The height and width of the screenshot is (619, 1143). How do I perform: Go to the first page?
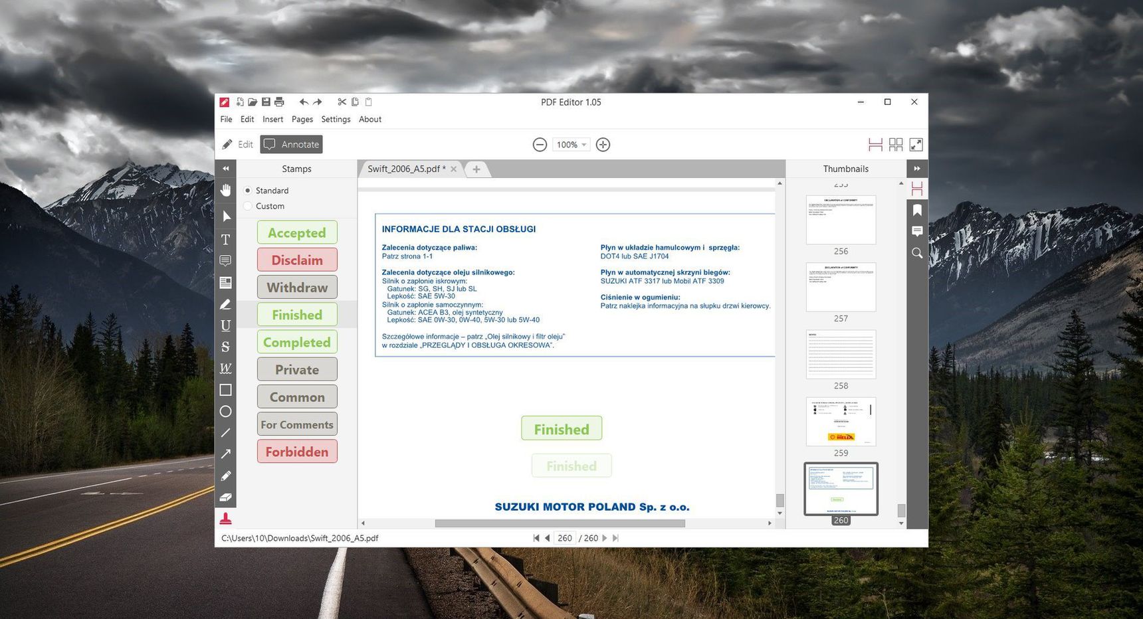click(x=536, y=539)
